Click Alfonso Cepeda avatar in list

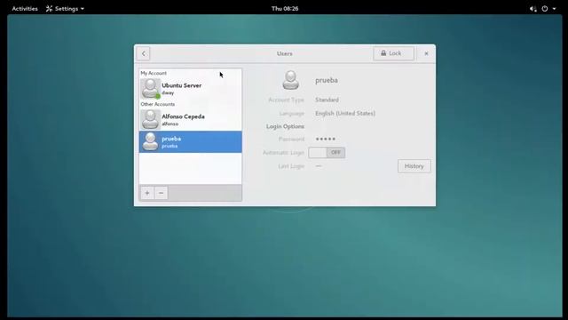click(x=150, y=119)
